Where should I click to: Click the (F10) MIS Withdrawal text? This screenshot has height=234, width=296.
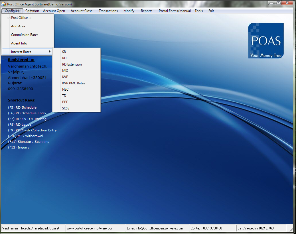25,136
